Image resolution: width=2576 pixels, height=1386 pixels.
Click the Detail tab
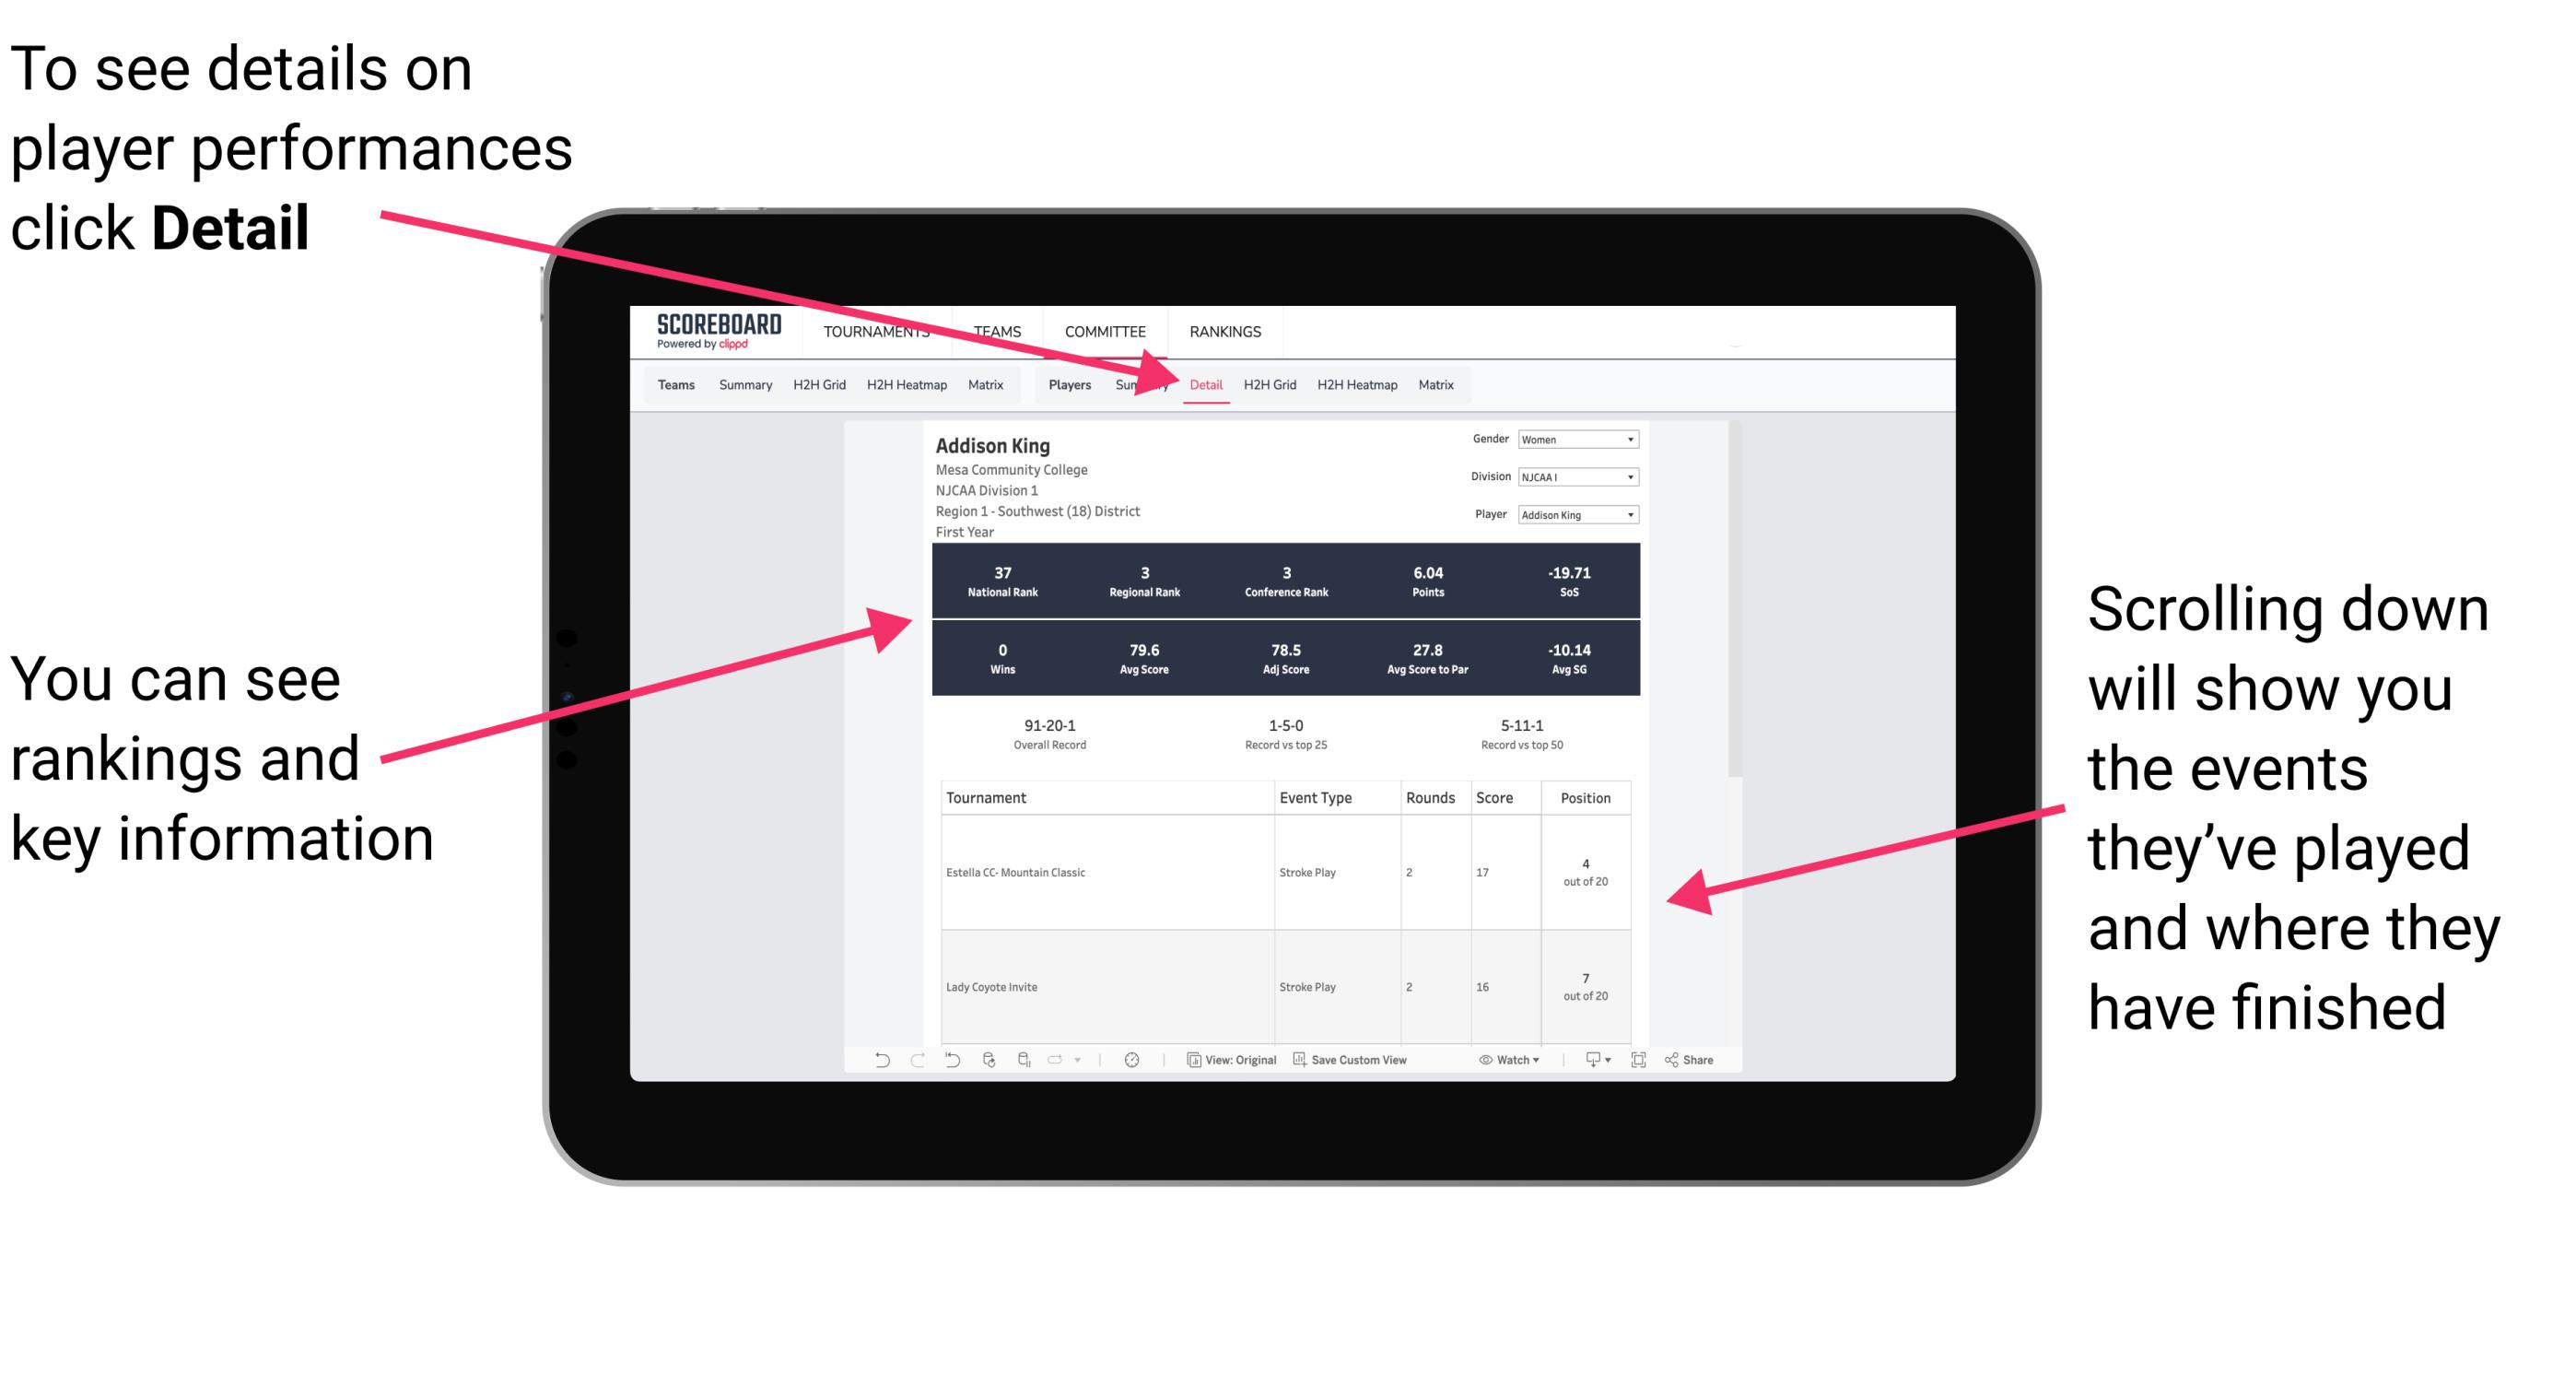tap(1206, 384)
